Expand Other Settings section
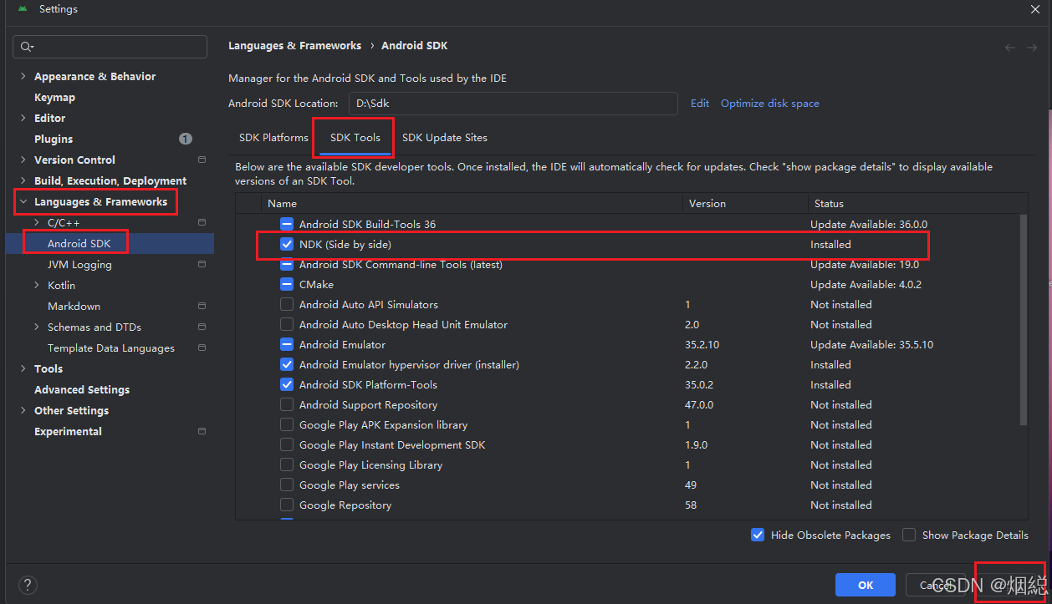This screenshot has height=604, width=1052. (x=23, y=410)
